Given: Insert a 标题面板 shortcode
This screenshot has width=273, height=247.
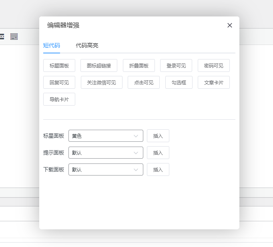Looking at the screenshot, I should tap(59, 65).
